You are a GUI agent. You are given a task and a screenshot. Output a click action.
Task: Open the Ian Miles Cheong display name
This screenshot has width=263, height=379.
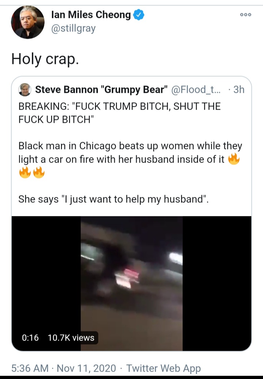(91, 15)
